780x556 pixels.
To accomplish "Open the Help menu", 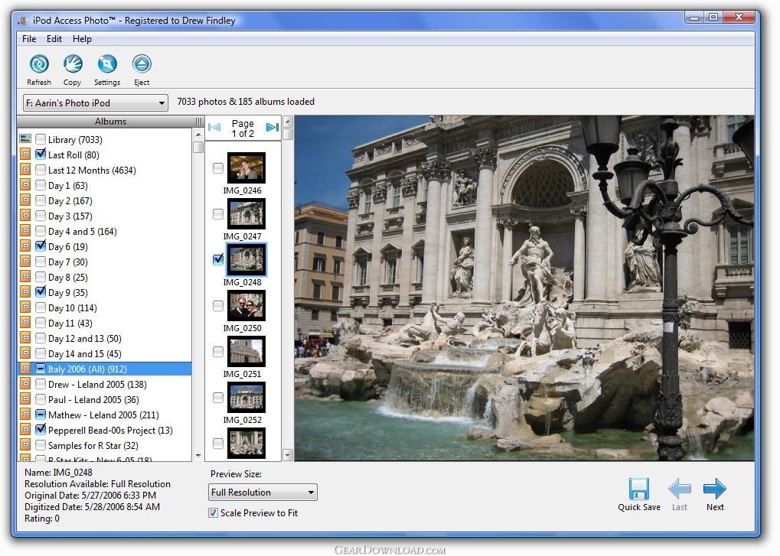I will [x=82, y=39].
